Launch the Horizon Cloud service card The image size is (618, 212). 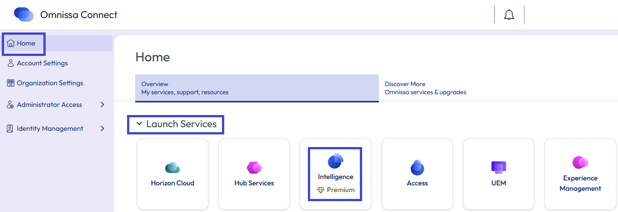click(173, 174)
